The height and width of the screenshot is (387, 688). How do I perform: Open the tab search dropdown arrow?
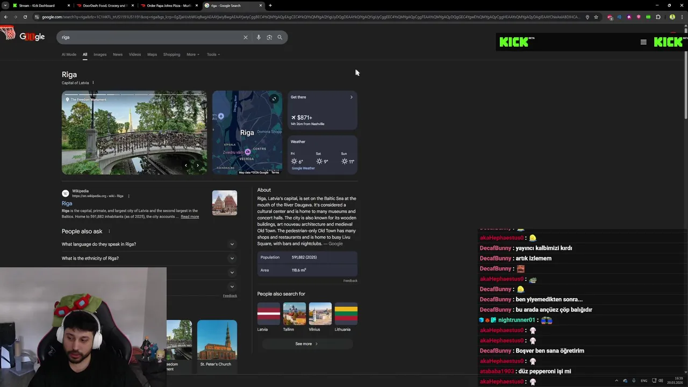(6, 5)
